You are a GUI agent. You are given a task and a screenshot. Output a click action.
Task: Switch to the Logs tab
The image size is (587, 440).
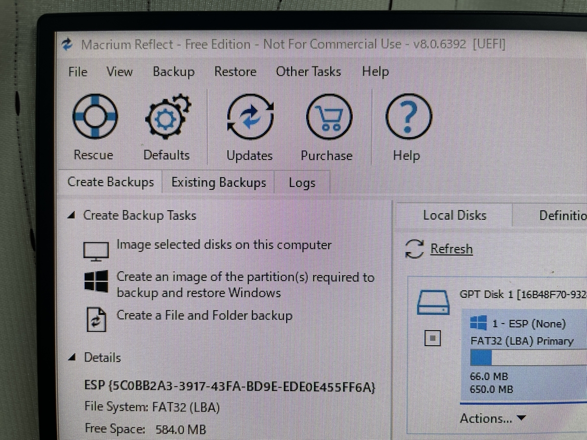coord(302,183)
